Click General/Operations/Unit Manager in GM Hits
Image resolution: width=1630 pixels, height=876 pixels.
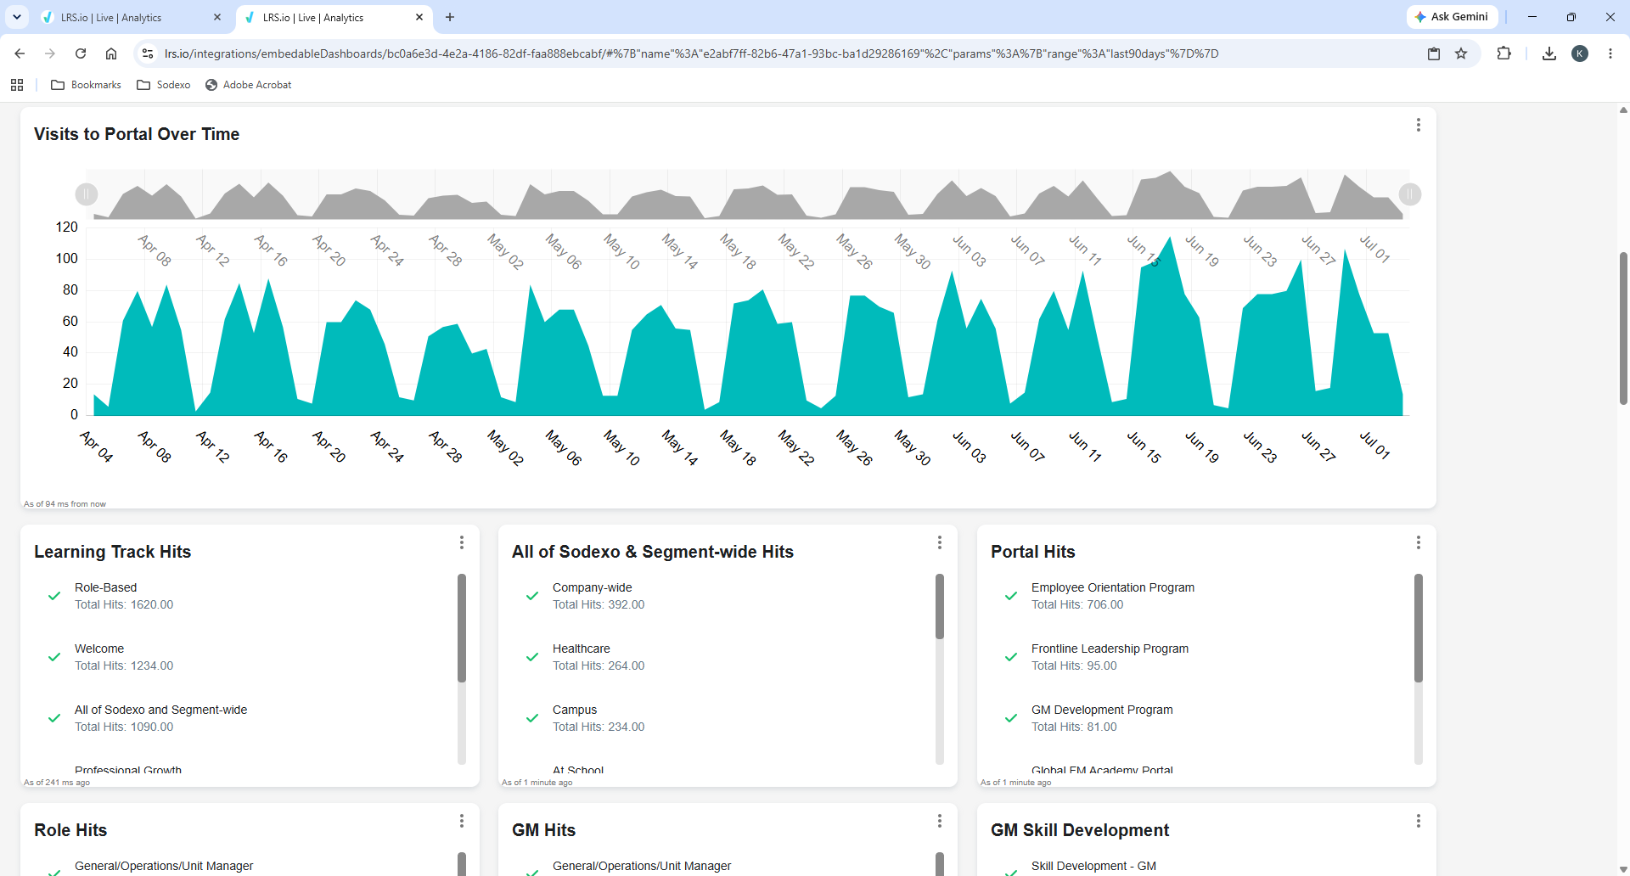(x=642, y=866)
